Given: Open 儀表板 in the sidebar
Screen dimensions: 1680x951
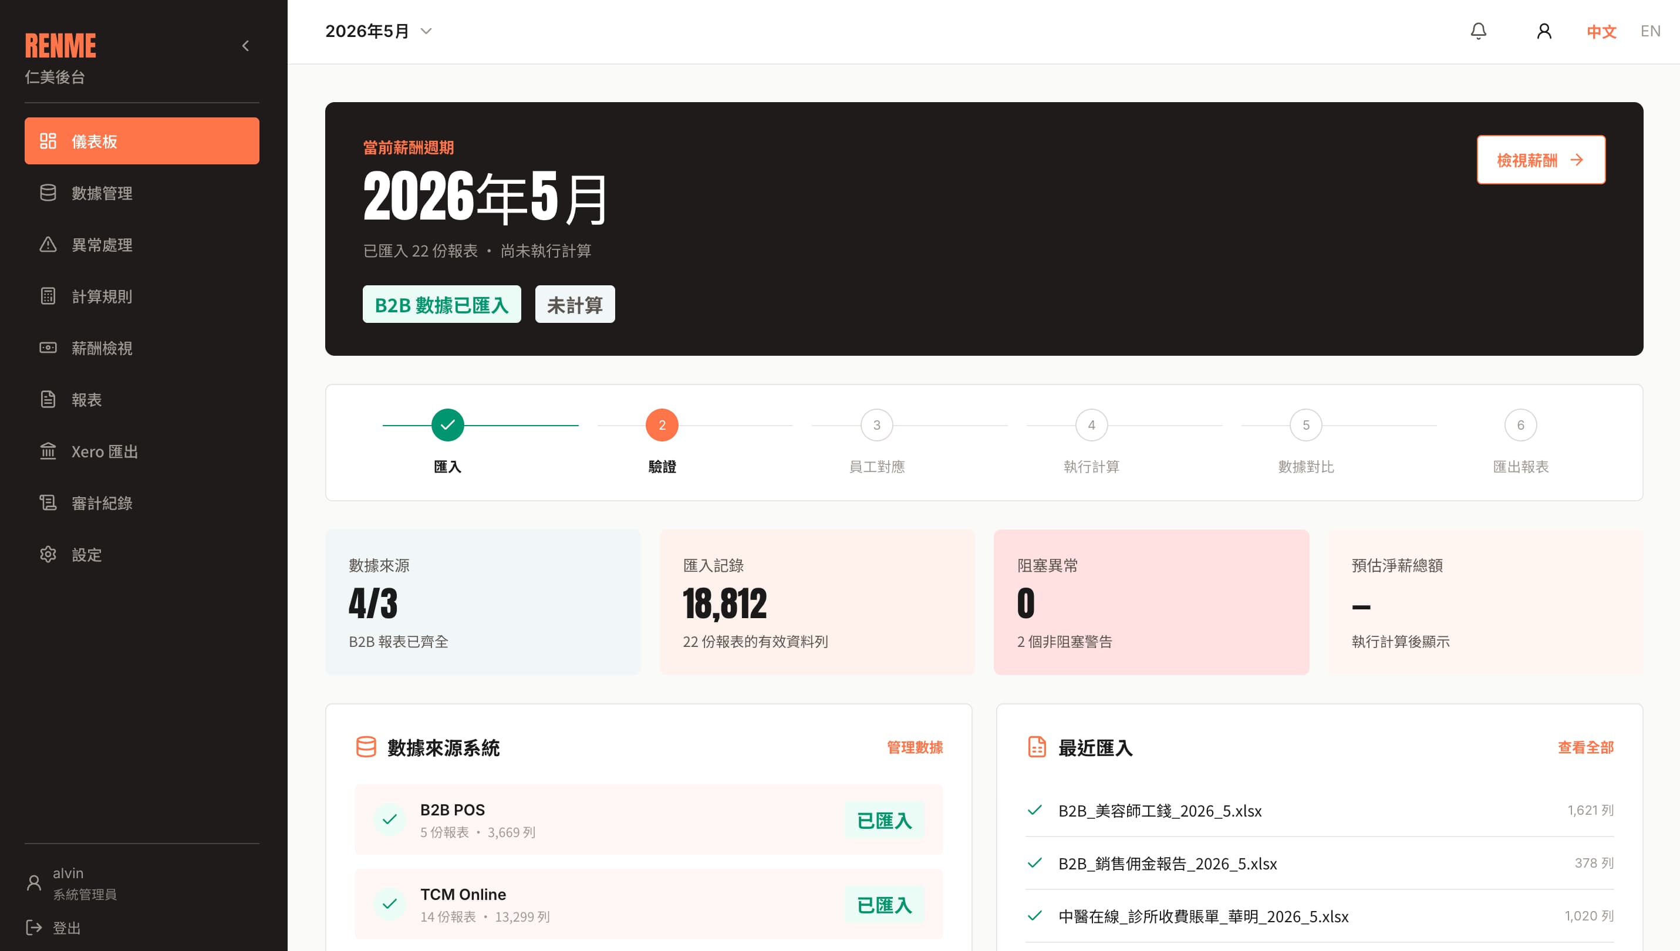Looking at the screenshot, I should point(141,141).
